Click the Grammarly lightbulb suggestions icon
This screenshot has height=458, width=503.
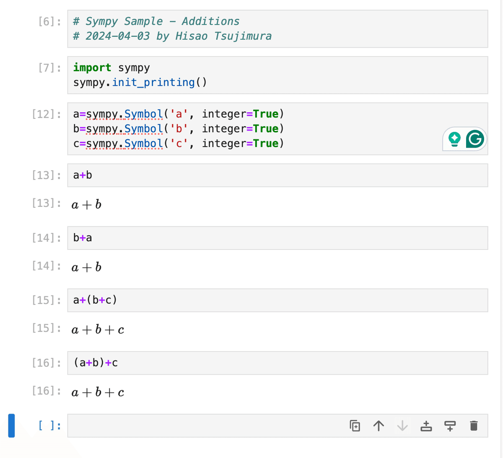coord(454,139)
